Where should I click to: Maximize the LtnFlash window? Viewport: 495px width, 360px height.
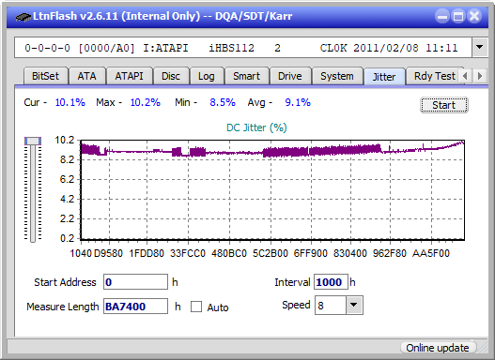(x=458, y=16)
